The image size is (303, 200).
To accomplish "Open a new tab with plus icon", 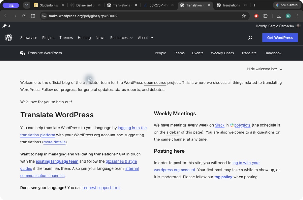I will point(255,5).
